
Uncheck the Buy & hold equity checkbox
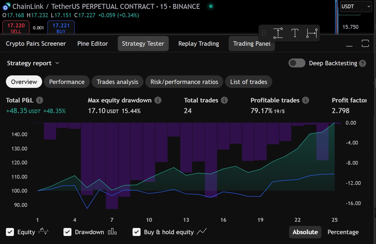(x=136, y=232)
